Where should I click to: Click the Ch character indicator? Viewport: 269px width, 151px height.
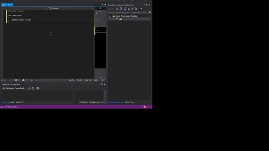[x=79, y=80]
